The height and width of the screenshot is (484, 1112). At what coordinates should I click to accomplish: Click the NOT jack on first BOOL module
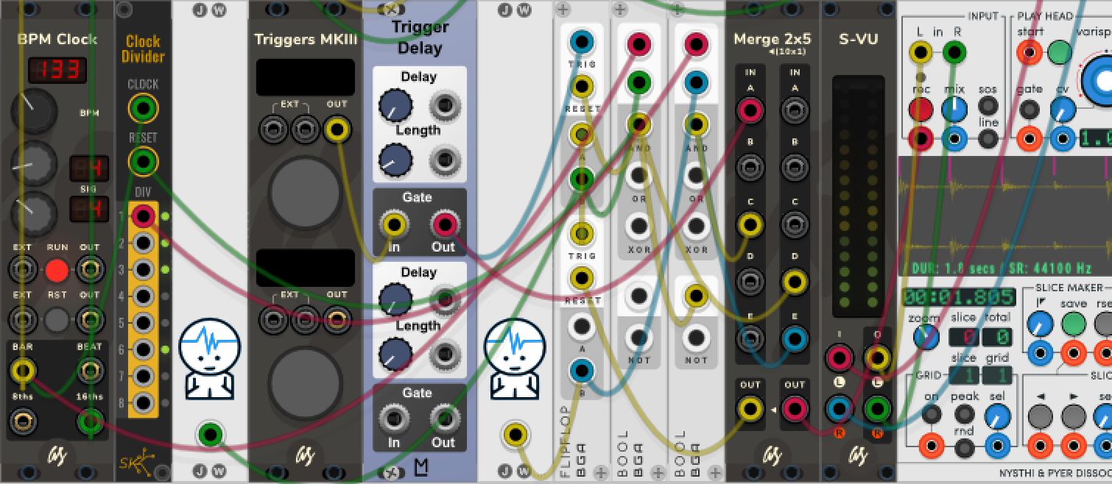(638, 338)
